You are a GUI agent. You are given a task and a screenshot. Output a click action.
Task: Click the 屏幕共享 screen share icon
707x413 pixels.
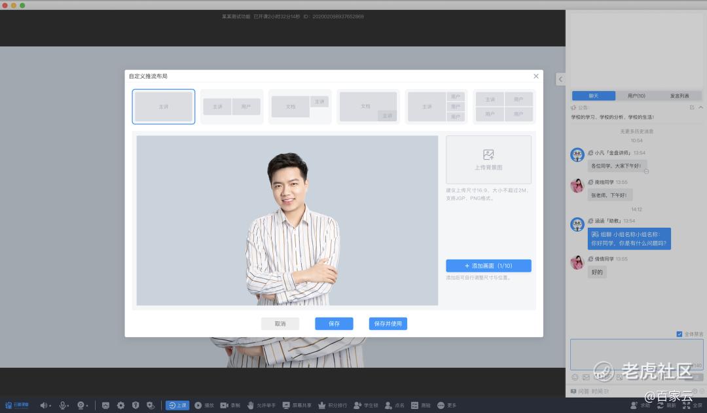coord(286,406)
